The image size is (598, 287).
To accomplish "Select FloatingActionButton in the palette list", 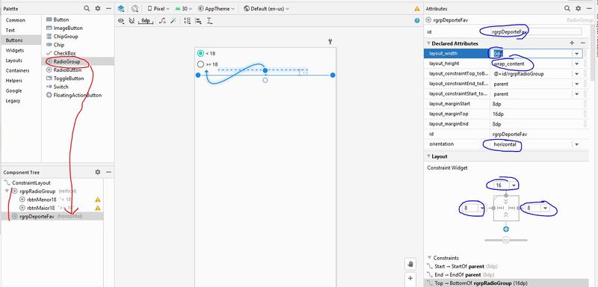I will (78, 95).
